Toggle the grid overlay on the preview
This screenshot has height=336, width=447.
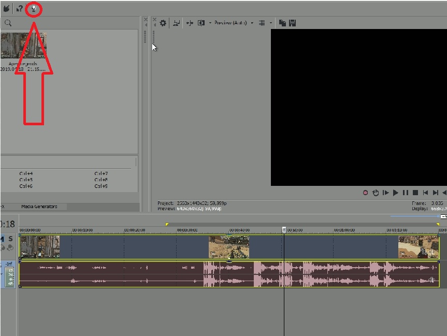point(263,22)
